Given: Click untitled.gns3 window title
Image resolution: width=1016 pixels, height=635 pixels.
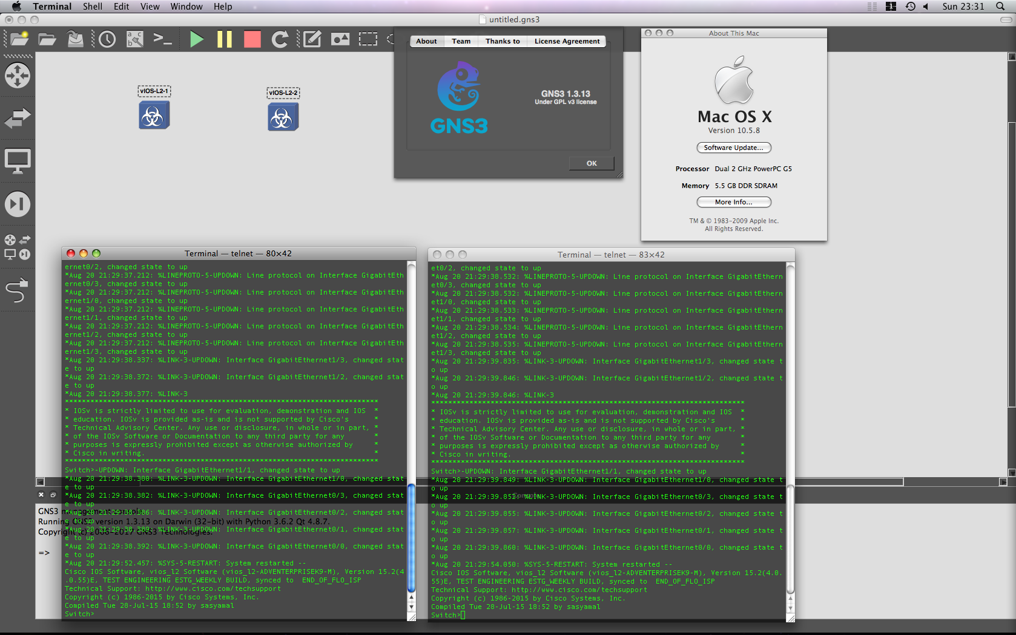Looking at the screenshot, I should 514,19.
